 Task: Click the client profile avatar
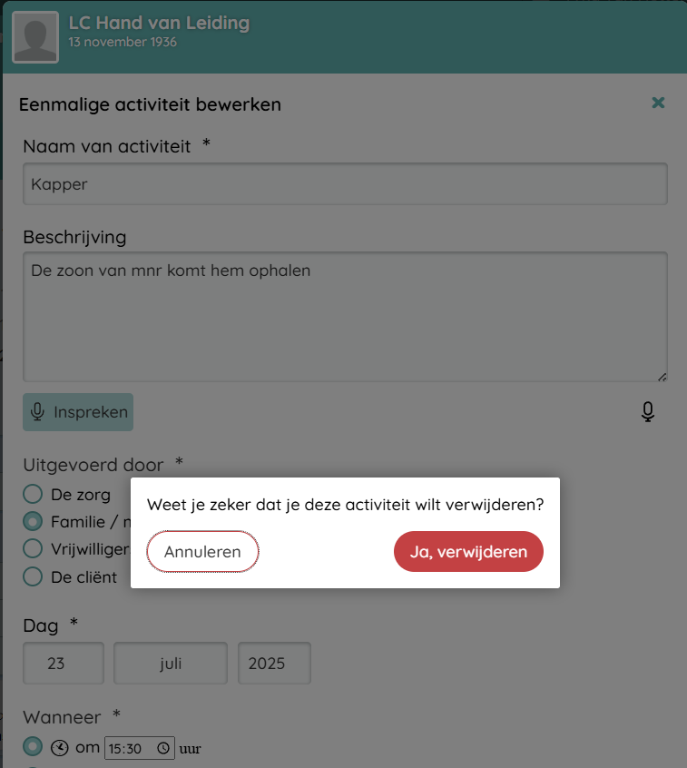[35, 37]
